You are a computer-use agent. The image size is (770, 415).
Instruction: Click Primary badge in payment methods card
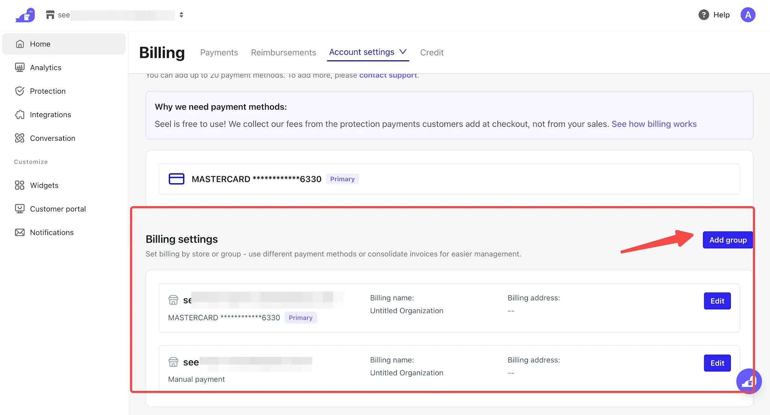pos(342,179)
